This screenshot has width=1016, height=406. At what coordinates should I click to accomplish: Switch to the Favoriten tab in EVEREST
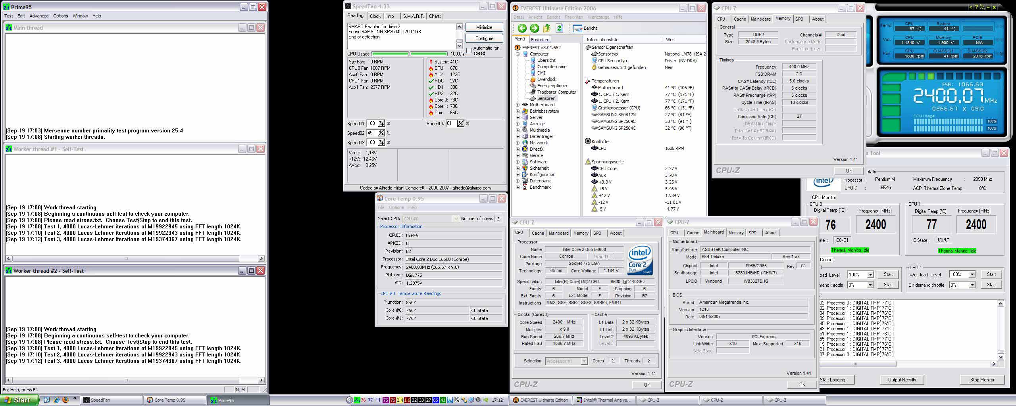540,40
